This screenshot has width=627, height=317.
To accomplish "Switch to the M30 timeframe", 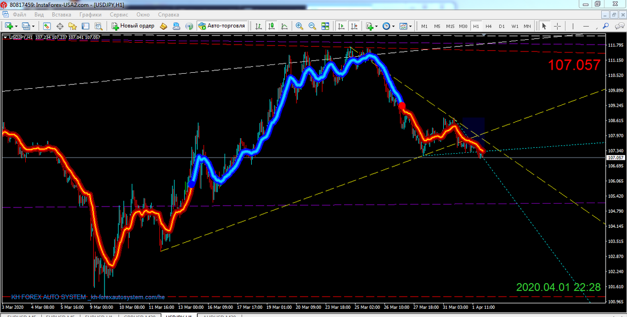I will pyautogui.click(x=463, y=26).
